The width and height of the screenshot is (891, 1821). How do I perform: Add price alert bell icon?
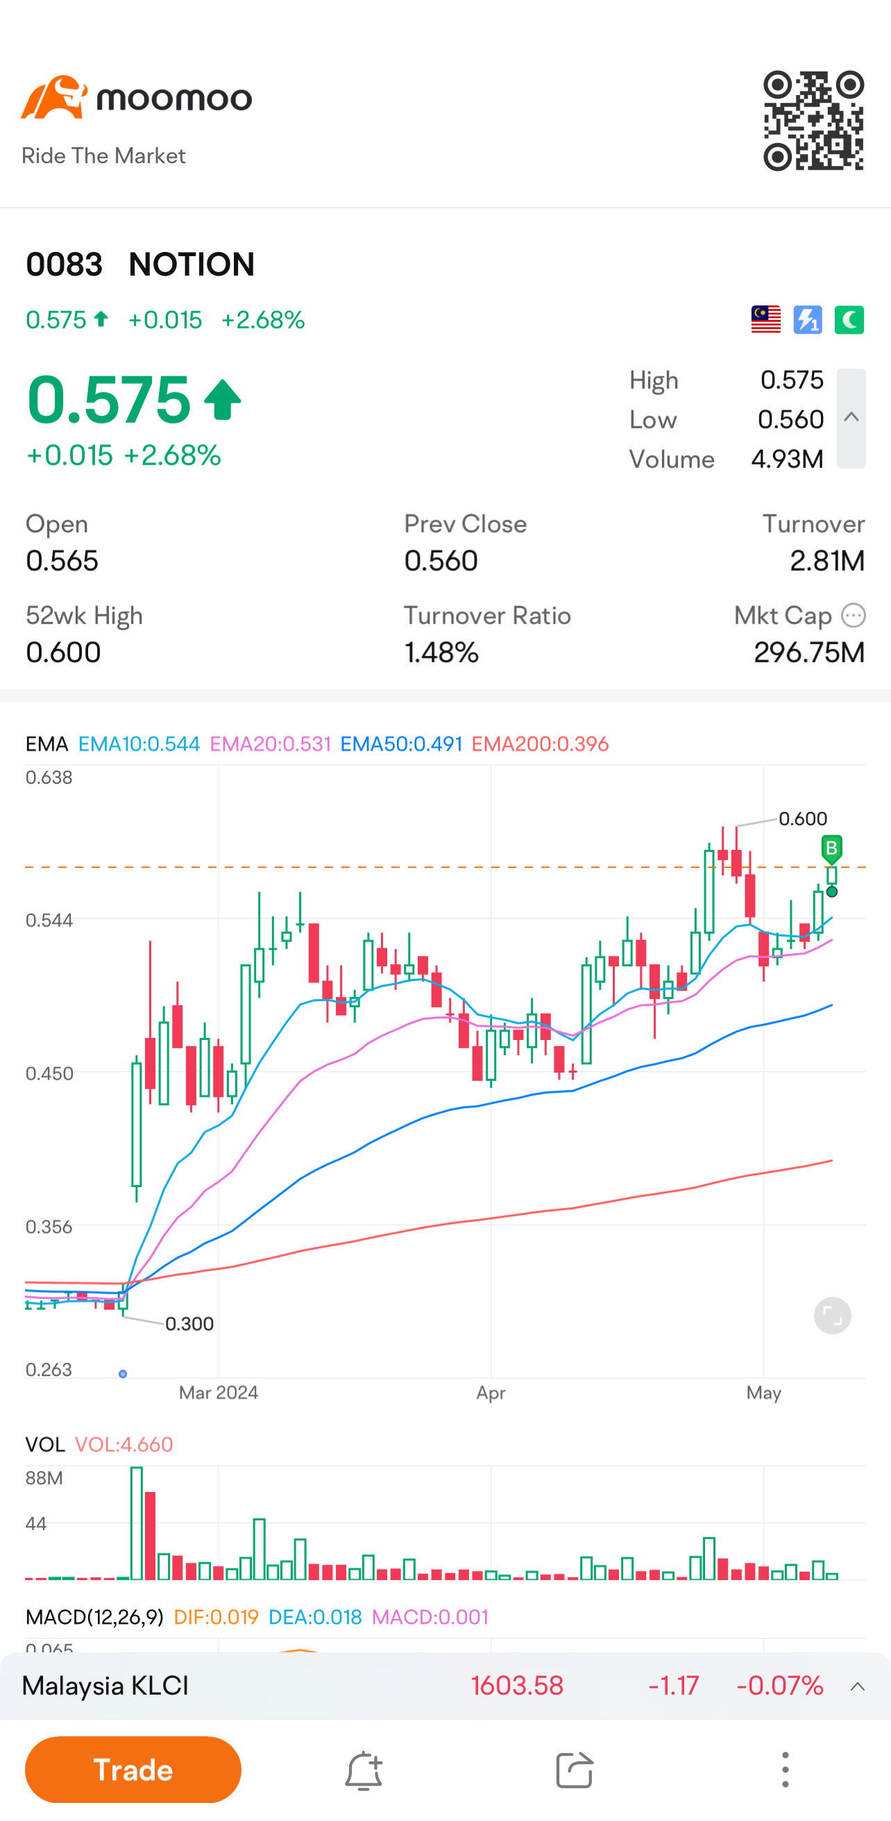click(x=363, y=1770)
